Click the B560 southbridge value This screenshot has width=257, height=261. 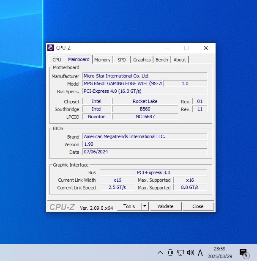pos(145,109)
